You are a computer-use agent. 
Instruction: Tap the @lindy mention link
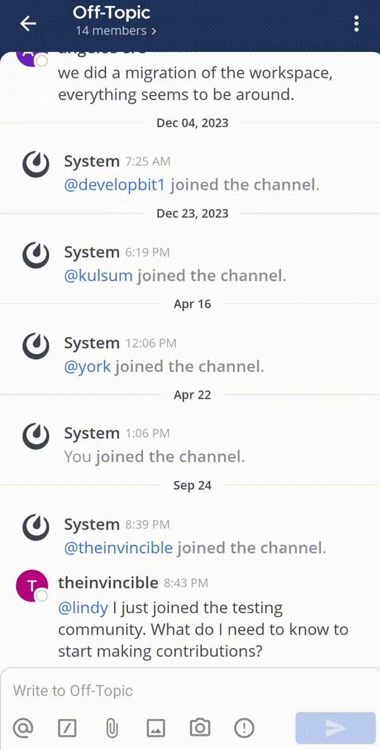(83, 608)
